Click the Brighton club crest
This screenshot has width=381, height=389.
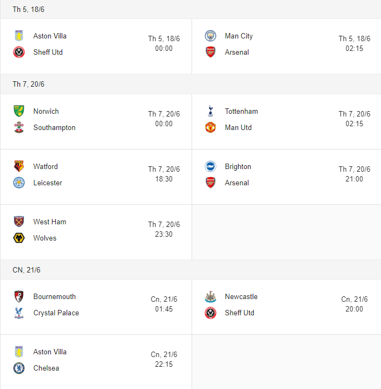pos(211,166)
